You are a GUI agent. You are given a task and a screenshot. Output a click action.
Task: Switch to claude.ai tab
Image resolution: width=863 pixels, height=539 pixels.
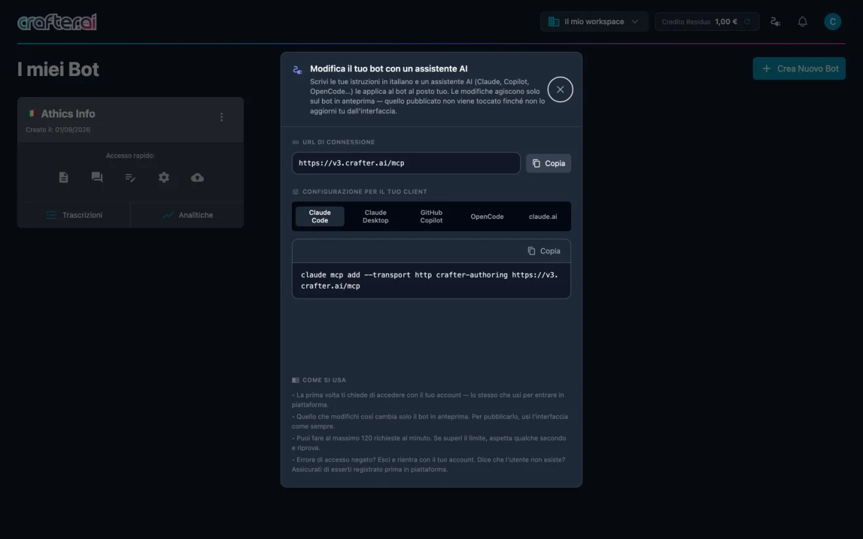543,216
